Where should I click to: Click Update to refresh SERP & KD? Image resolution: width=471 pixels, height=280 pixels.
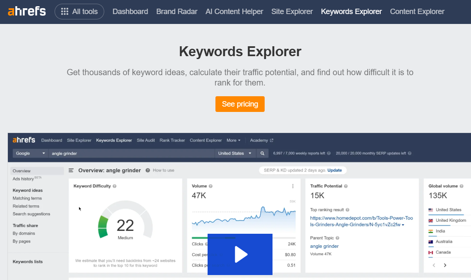tap(335, 170)
